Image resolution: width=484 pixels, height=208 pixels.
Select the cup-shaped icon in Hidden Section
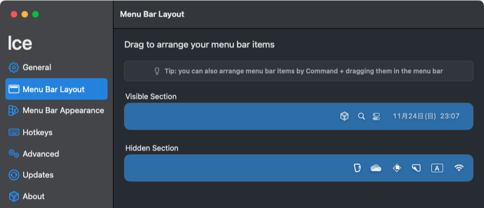[357, 168]
